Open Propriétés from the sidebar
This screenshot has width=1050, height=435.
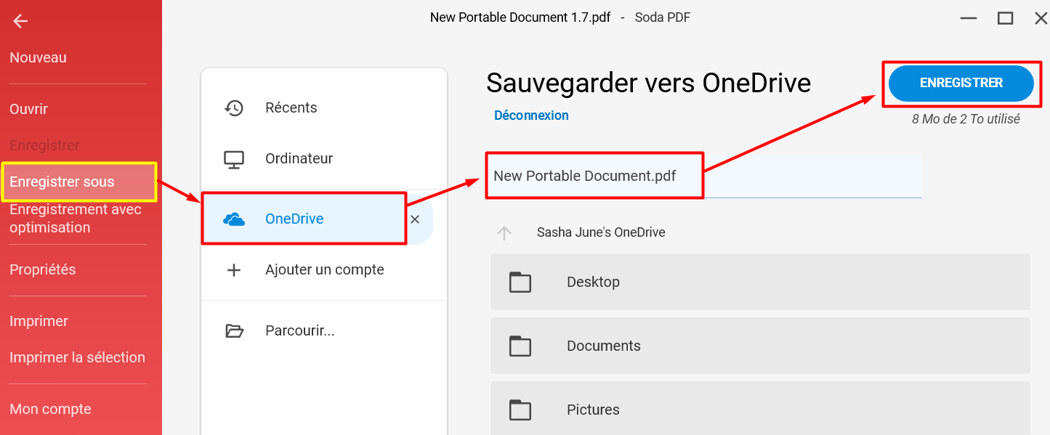click(42, 269)
